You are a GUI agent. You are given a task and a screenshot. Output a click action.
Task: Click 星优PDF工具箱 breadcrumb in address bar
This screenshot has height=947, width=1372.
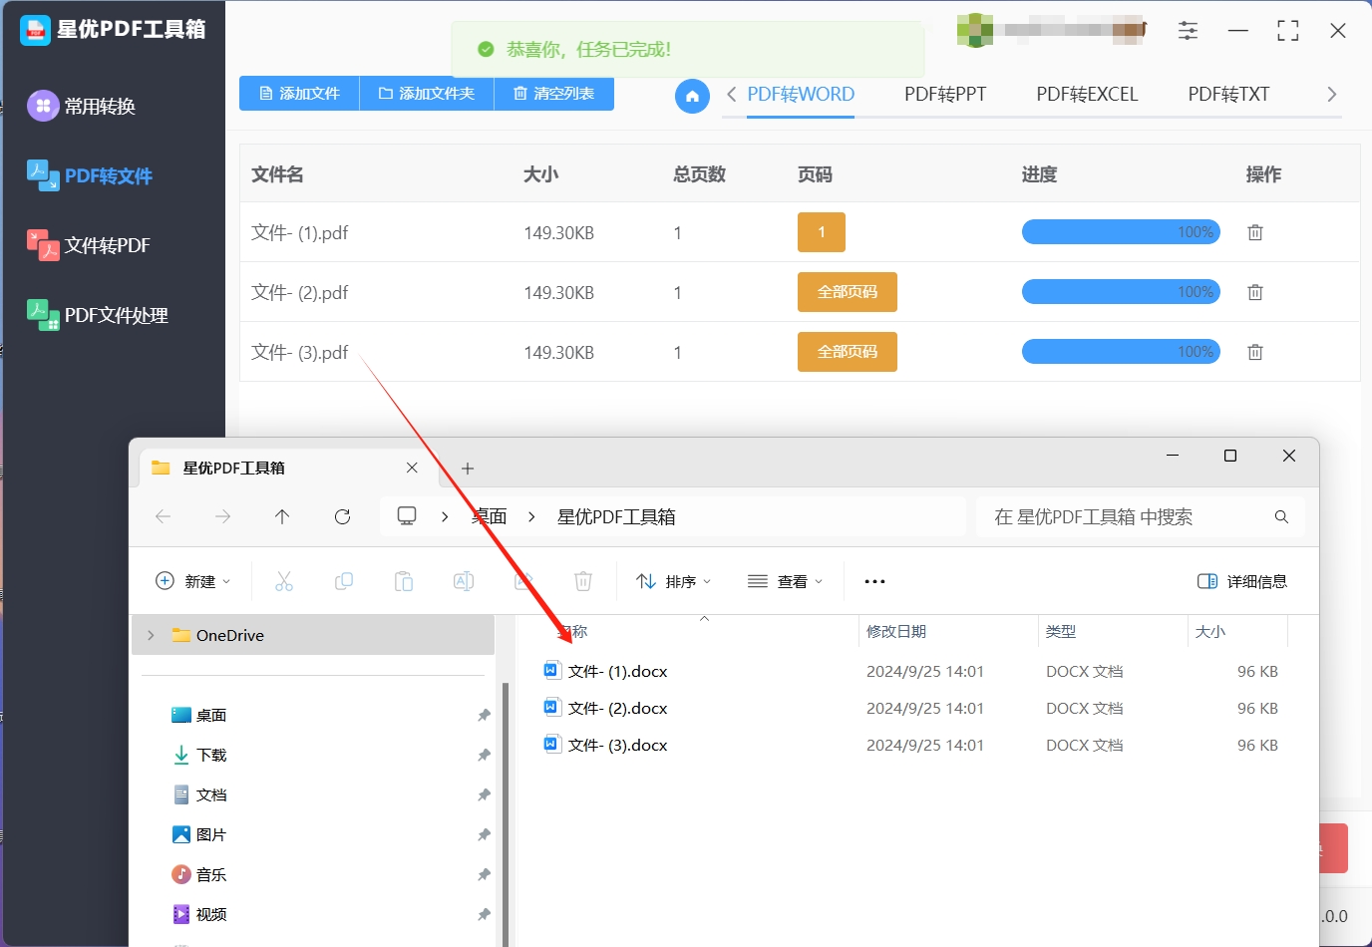point(616,516)
